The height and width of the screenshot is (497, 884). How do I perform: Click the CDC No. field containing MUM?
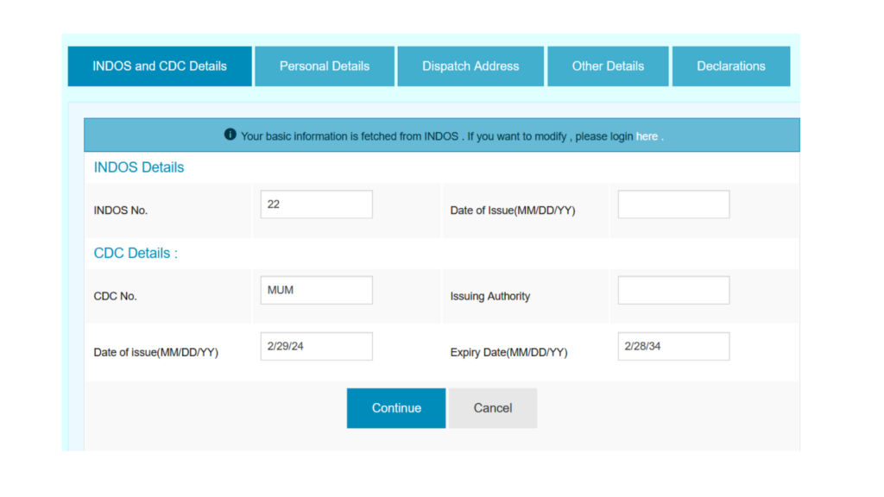coord(316,290)
